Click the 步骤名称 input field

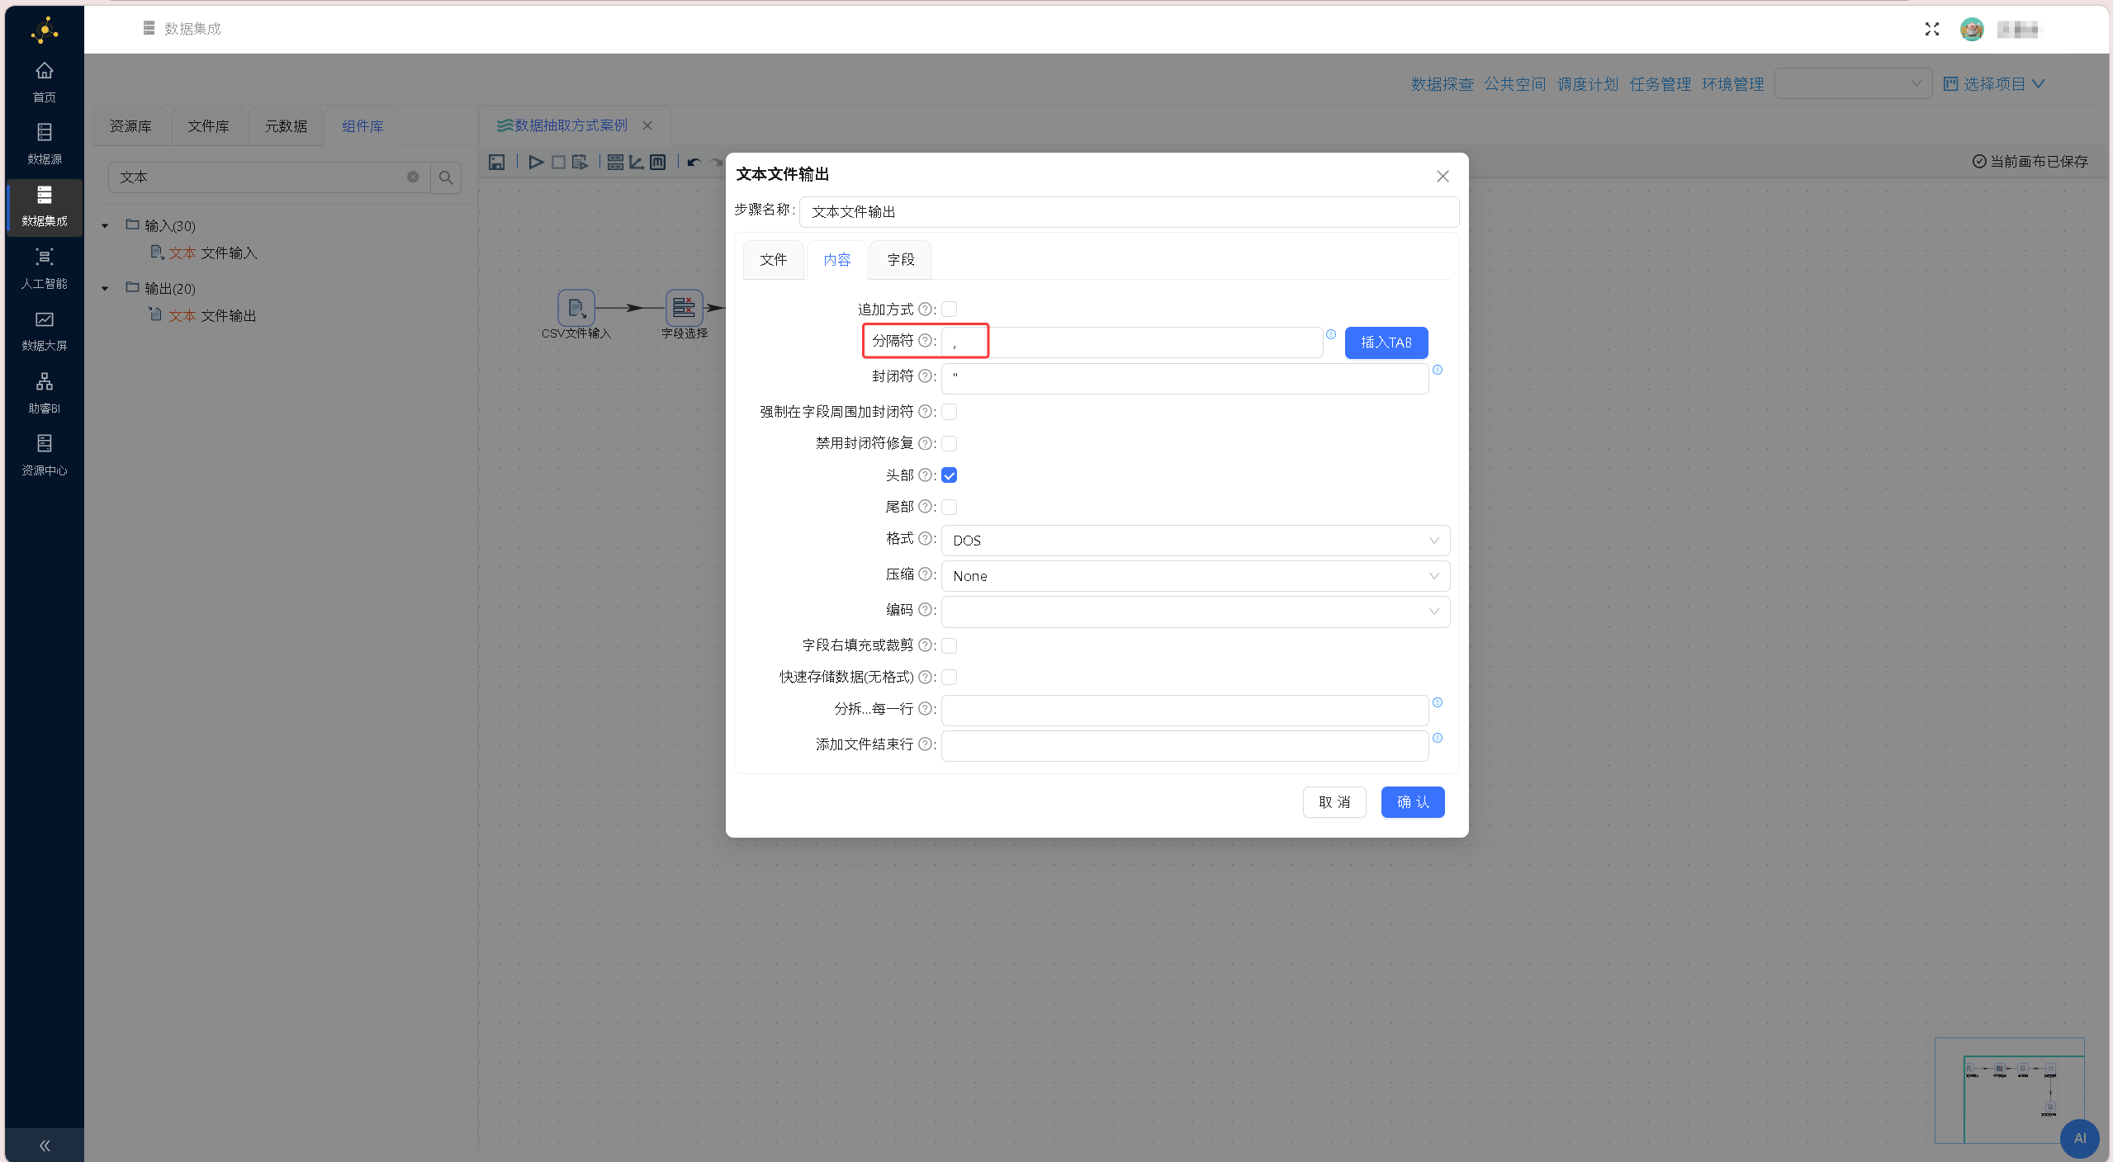1129,212
